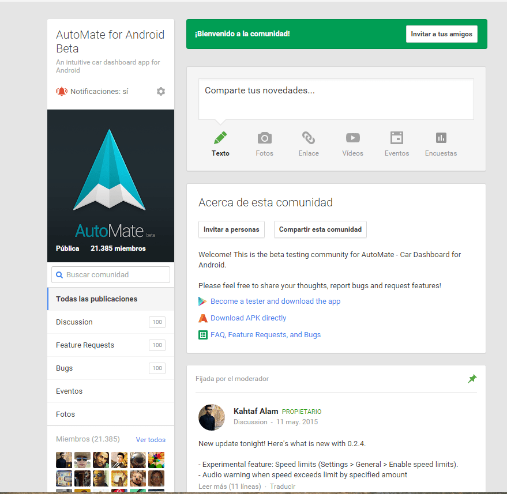Open Become a tester and download link
The width and height of the screenshot is (507, 494).
coord(276,301)
